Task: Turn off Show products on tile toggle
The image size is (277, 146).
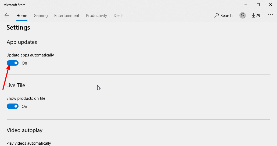Action: (13, 106)
